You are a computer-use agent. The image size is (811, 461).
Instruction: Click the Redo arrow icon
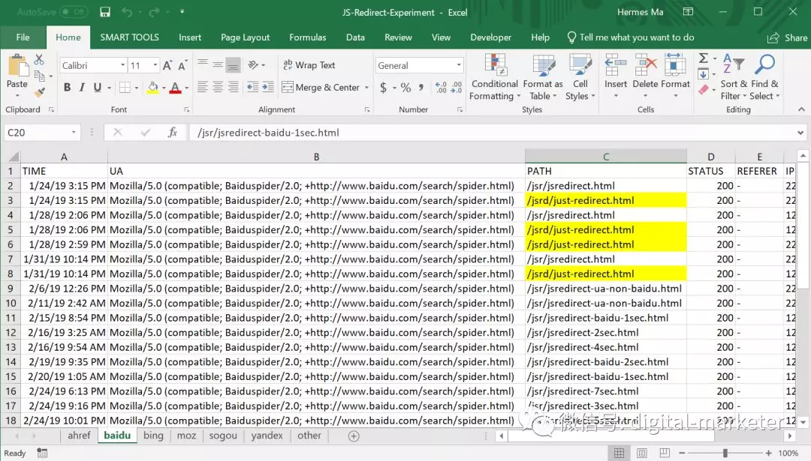(154, 12)
